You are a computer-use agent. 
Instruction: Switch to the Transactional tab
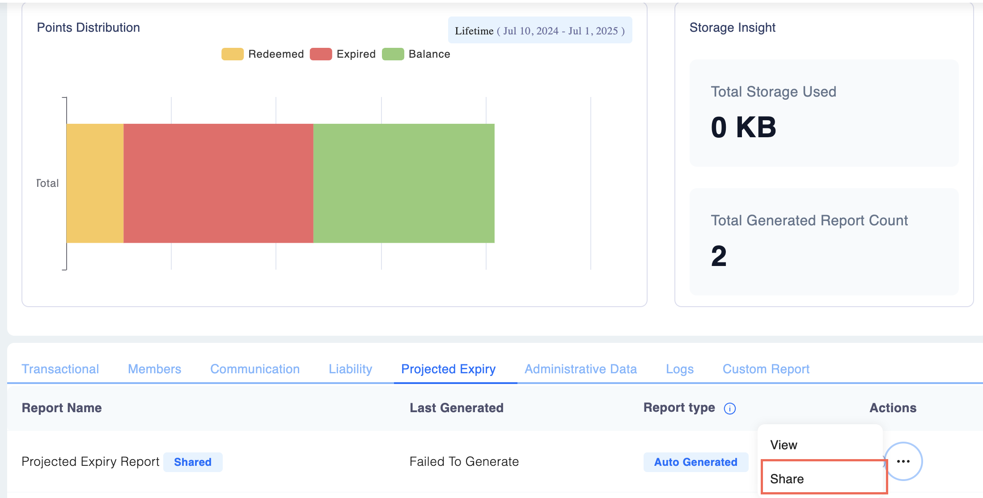(60, 369)
